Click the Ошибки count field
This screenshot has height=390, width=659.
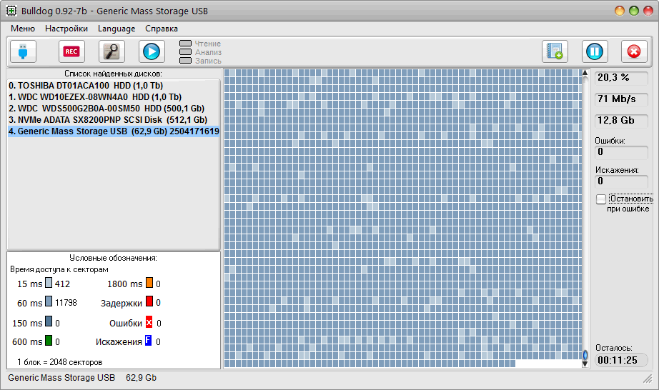point(620,152)
